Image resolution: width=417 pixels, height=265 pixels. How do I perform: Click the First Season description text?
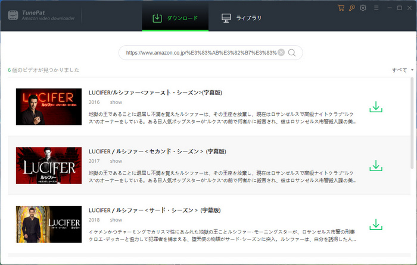pyautogui.click(x=222, y=118)
